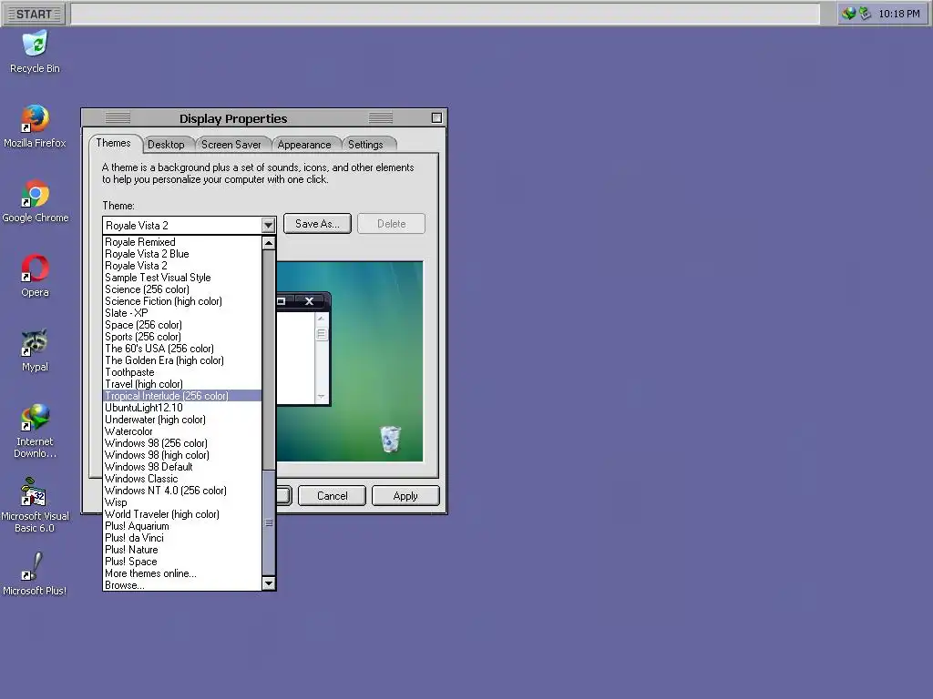
Task: Click the theme list scroll down arrow
Action: point(269,583)
